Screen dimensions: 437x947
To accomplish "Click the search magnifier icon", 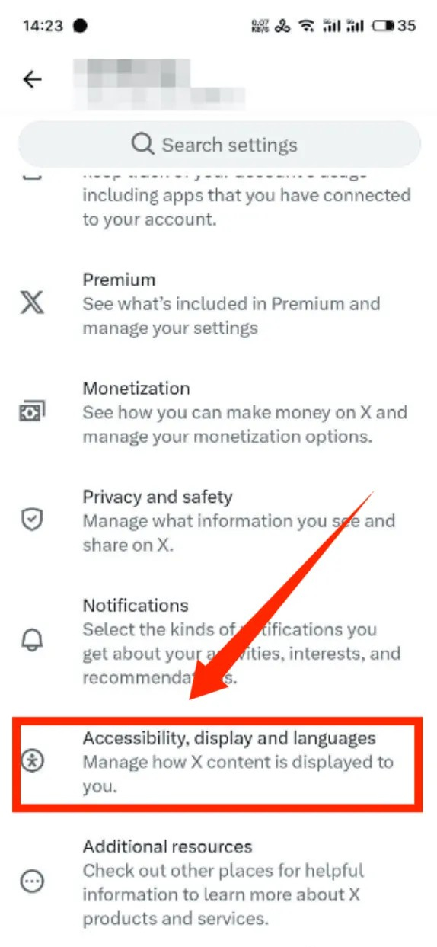I will (142, 144).
